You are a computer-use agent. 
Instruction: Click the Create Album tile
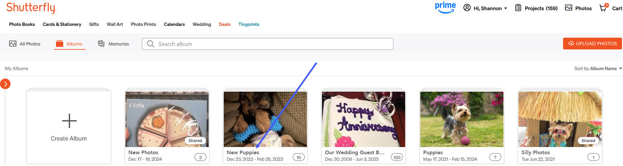click(x=69, y=127)
